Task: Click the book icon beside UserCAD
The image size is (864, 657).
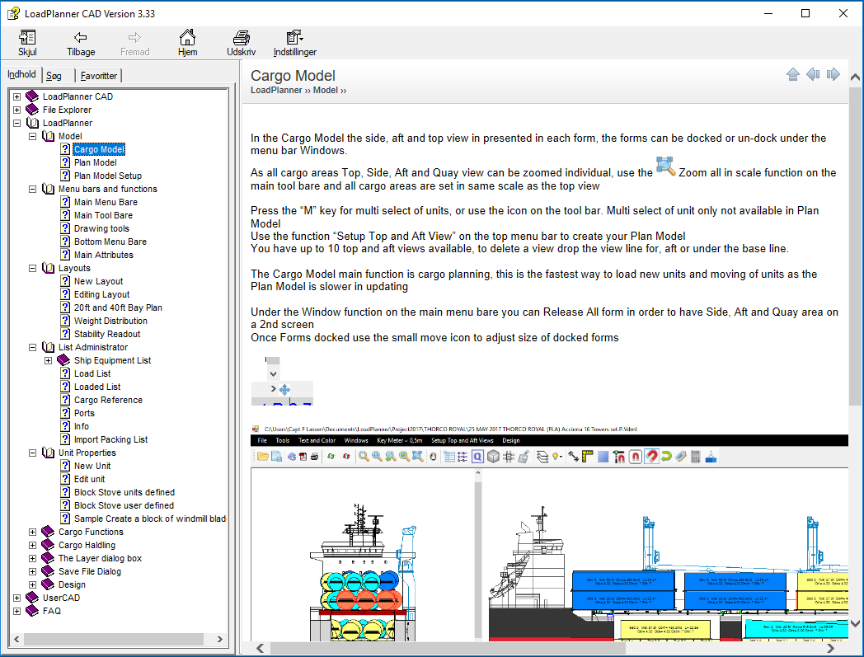Action: (32, 598)
